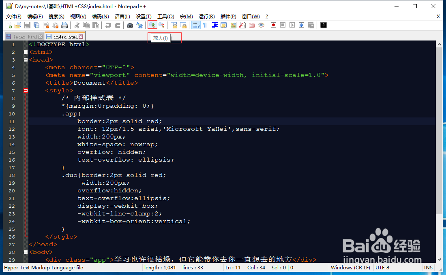Viewport: 446px width, 275px height.
Task: Toggle word wrap in the toolbar
Action: click(x=196, y=25)
